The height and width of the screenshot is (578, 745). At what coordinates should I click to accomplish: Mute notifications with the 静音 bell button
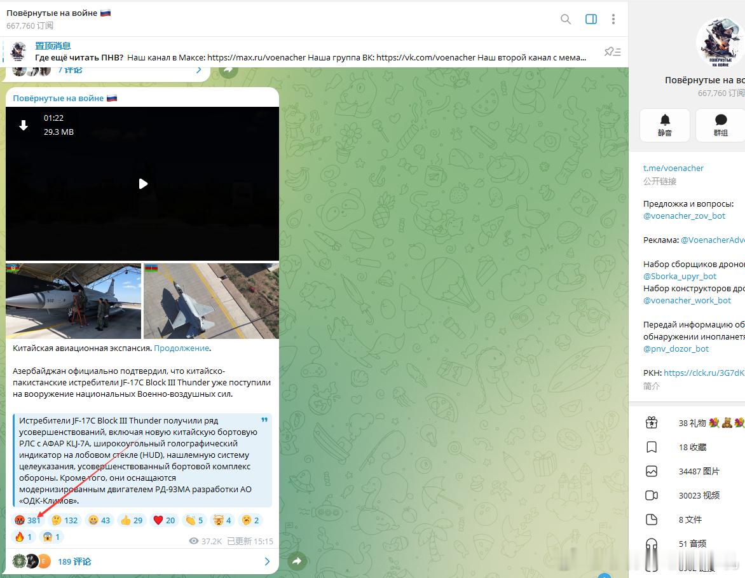(665, 125)
